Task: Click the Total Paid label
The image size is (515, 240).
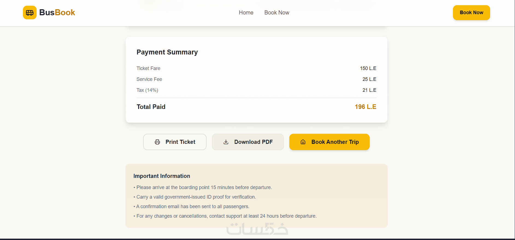Action: [151, 107]
